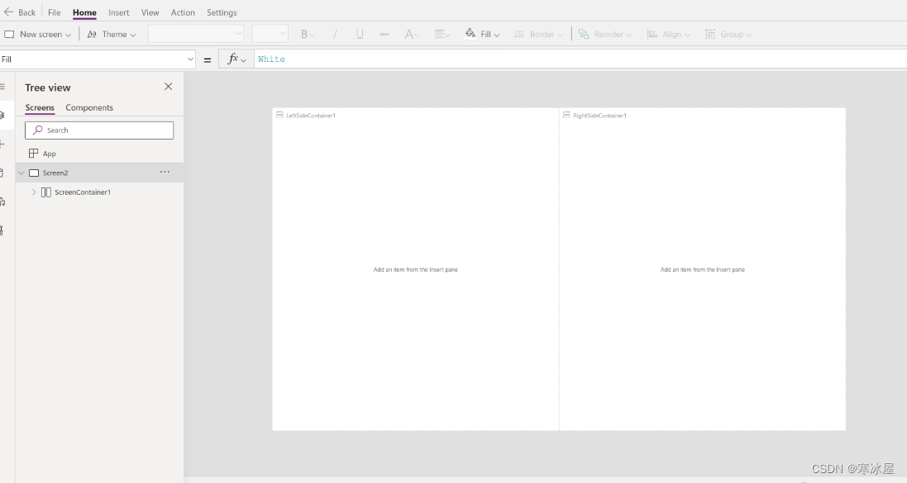Click the right container's Add an item text
The image size is (907, 483).
[702, 270]
